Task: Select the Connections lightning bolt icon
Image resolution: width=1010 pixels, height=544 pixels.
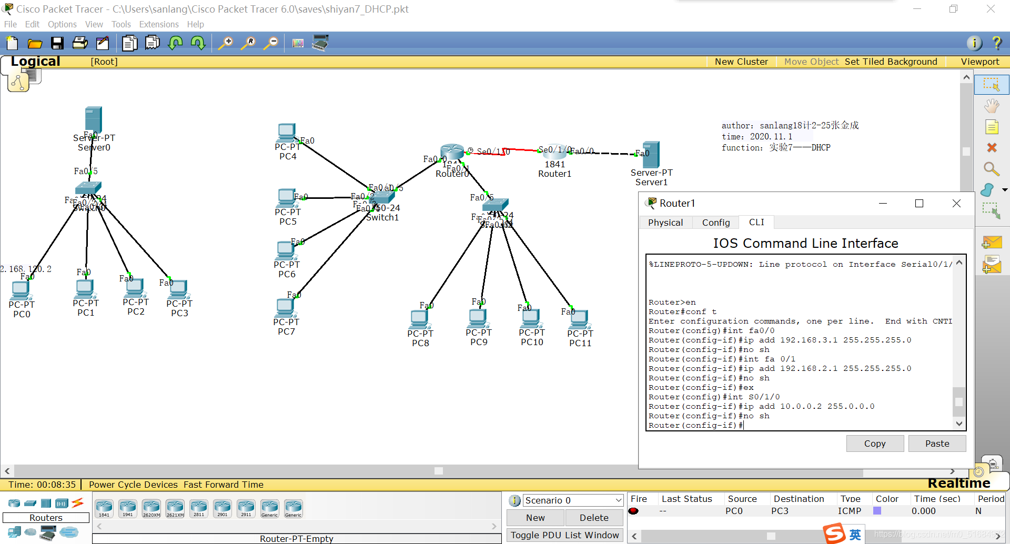Action: tap(78, 503)
